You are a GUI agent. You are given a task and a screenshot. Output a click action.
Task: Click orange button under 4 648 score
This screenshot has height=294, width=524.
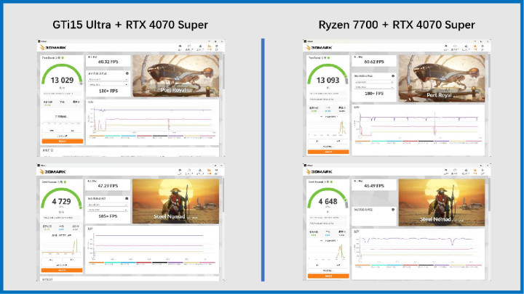[x=328, y=276]
